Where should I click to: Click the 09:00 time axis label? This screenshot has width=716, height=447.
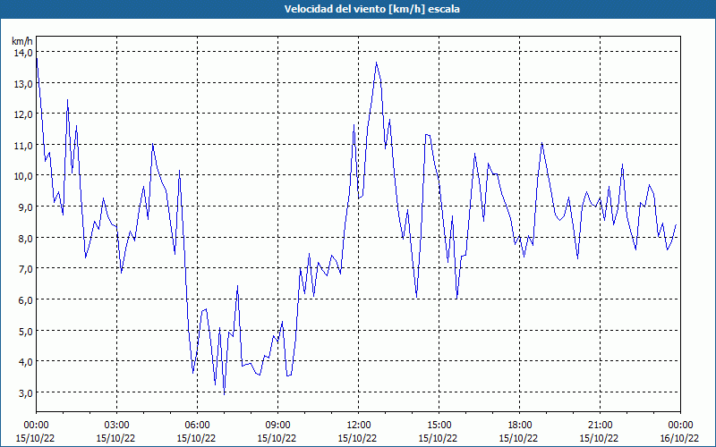point(277,426)
